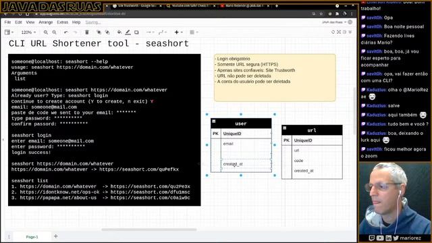Open the browser extensions puzzle icon
432x243 pixels.
(x=337, y=13)
